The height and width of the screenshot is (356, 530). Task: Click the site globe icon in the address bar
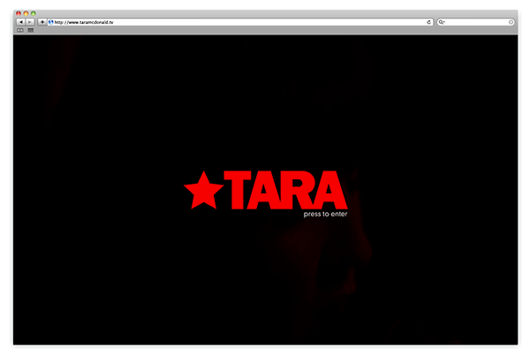click(50, 22)
